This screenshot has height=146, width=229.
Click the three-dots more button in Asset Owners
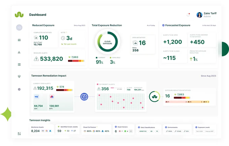pyautogui.click(x=131, y=131)
